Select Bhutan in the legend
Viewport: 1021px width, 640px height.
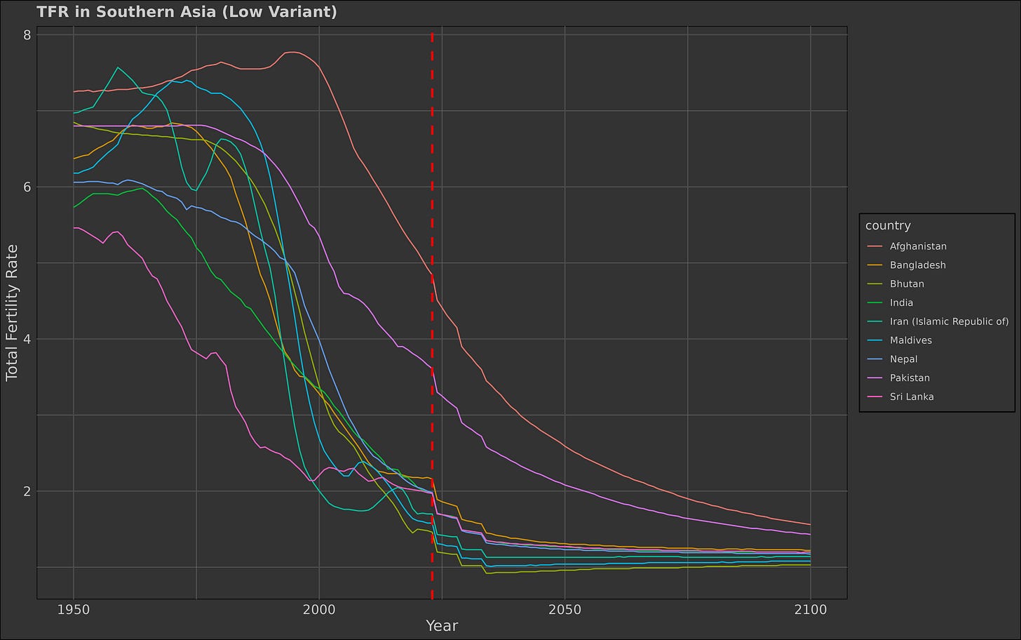907,284
